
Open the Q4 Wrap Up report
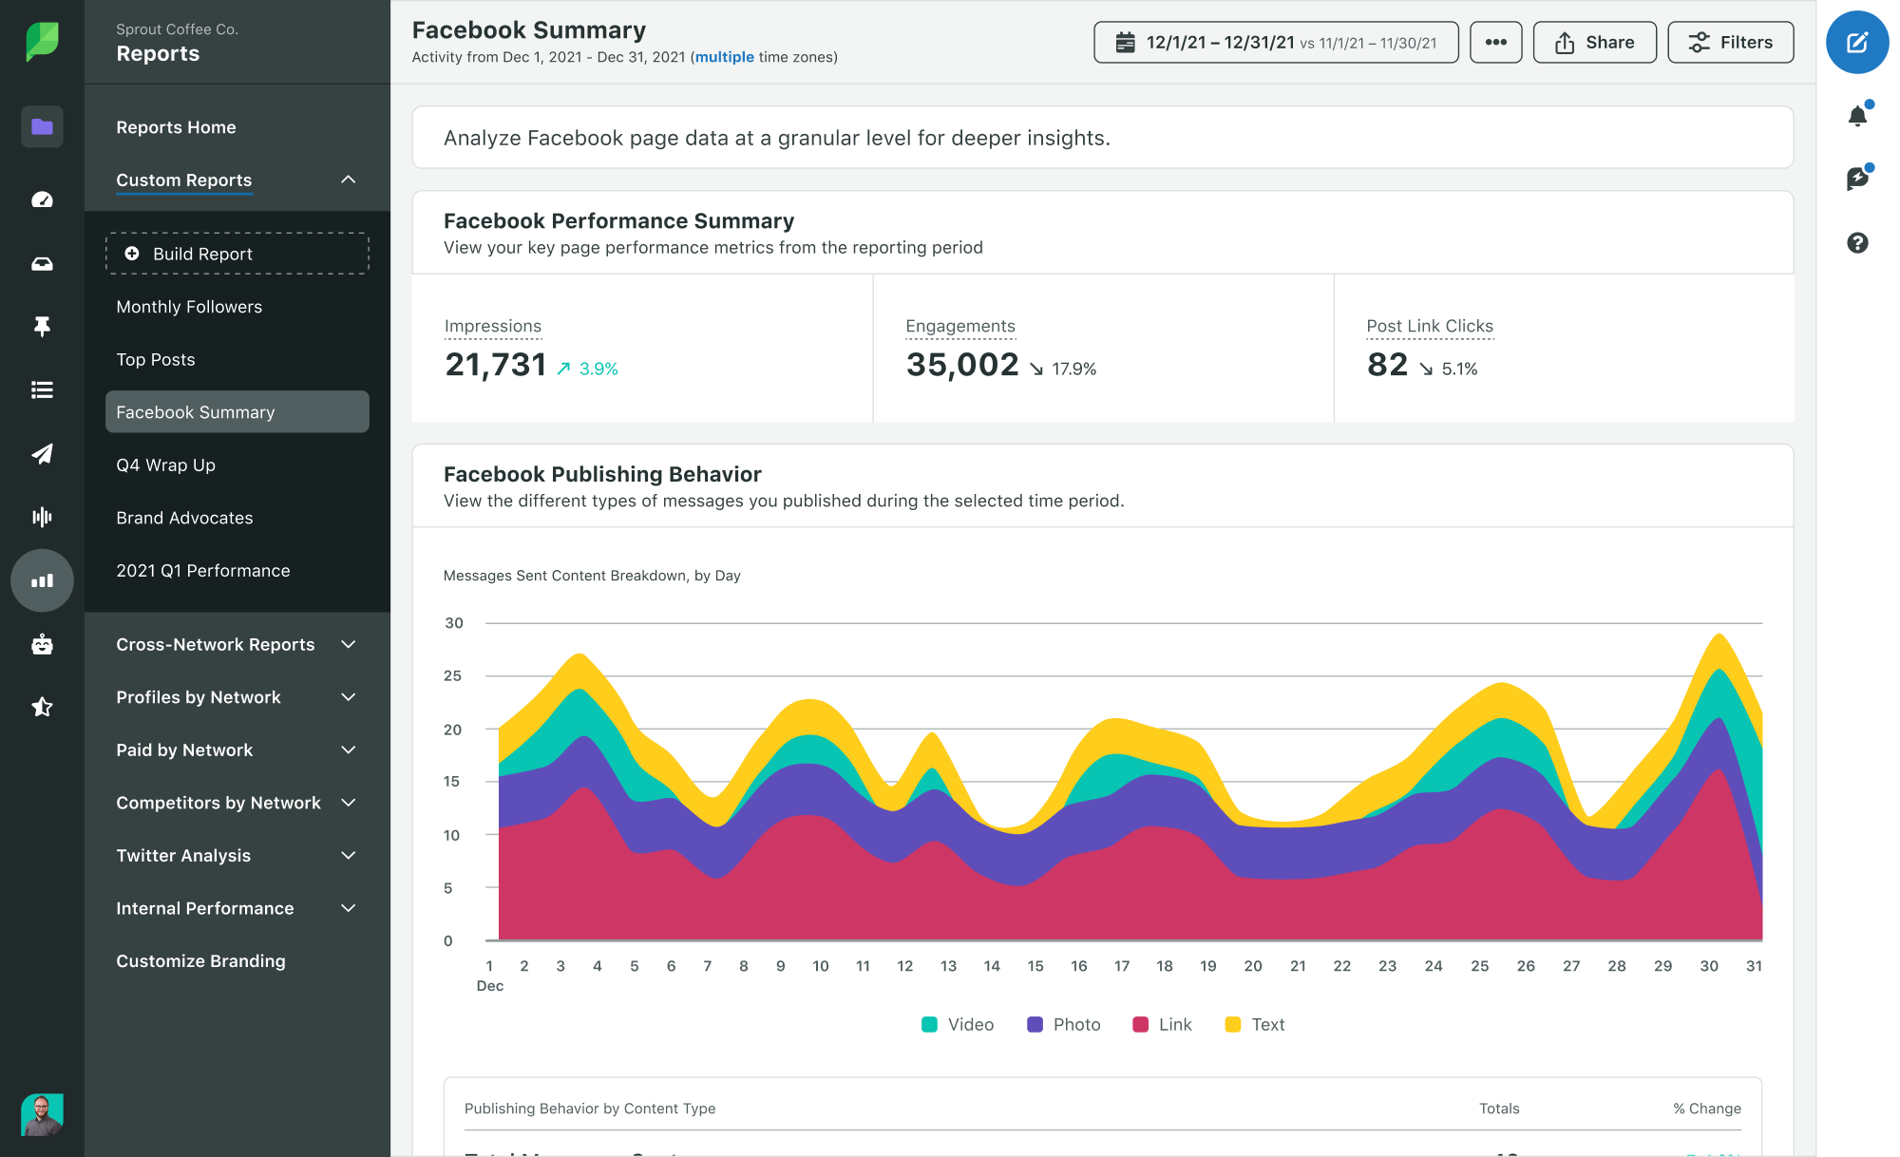coord(164,464)
